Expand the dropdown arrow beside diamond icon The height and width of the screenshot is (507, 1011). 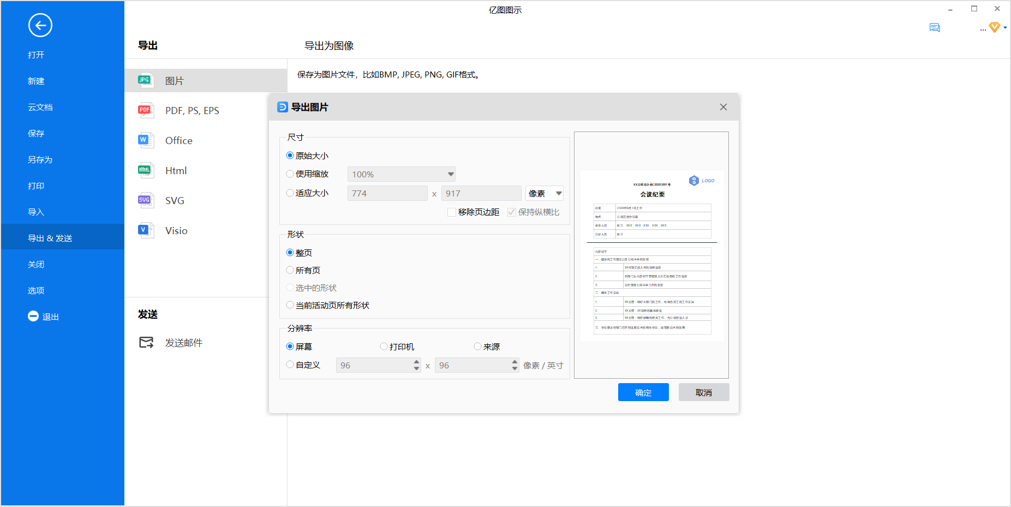(1005, 27)
